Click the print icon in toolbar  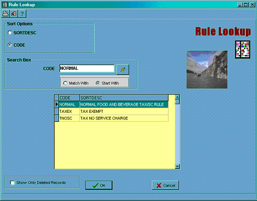tap(5, 13)
